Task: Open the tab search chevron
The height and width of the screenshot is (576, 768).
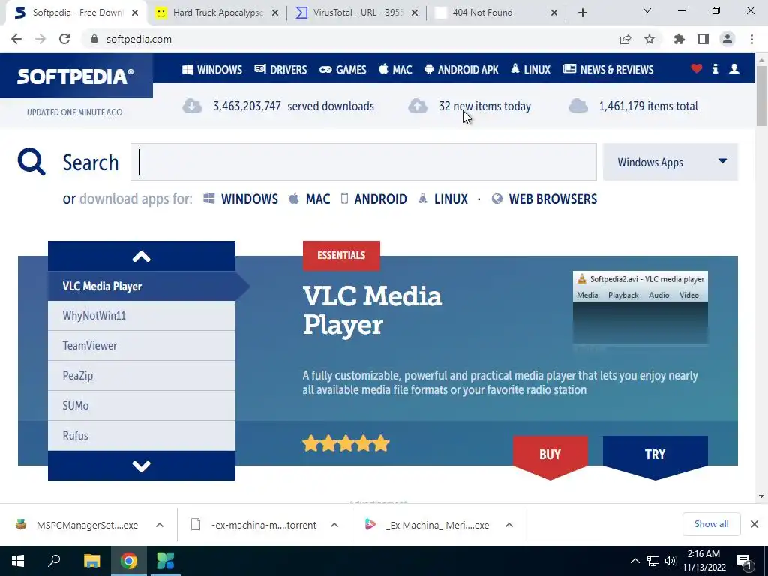Action: click(x=647, y=10)
